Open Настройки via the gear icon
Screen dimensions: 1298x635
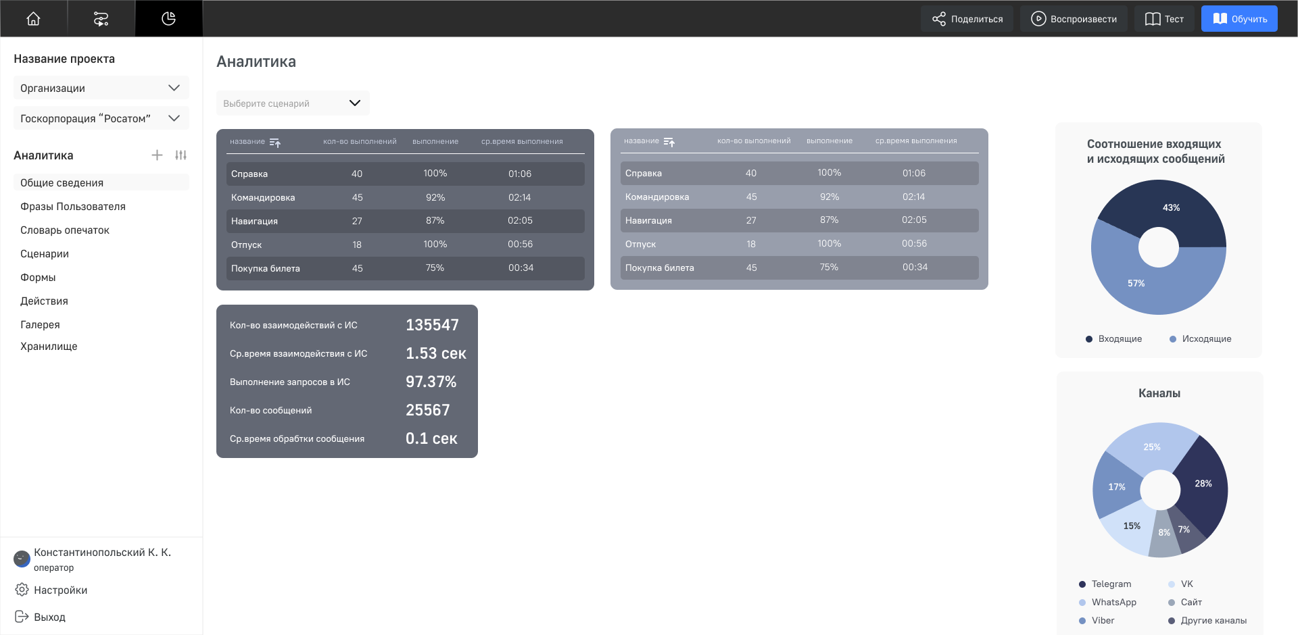[x=21, y=590]
